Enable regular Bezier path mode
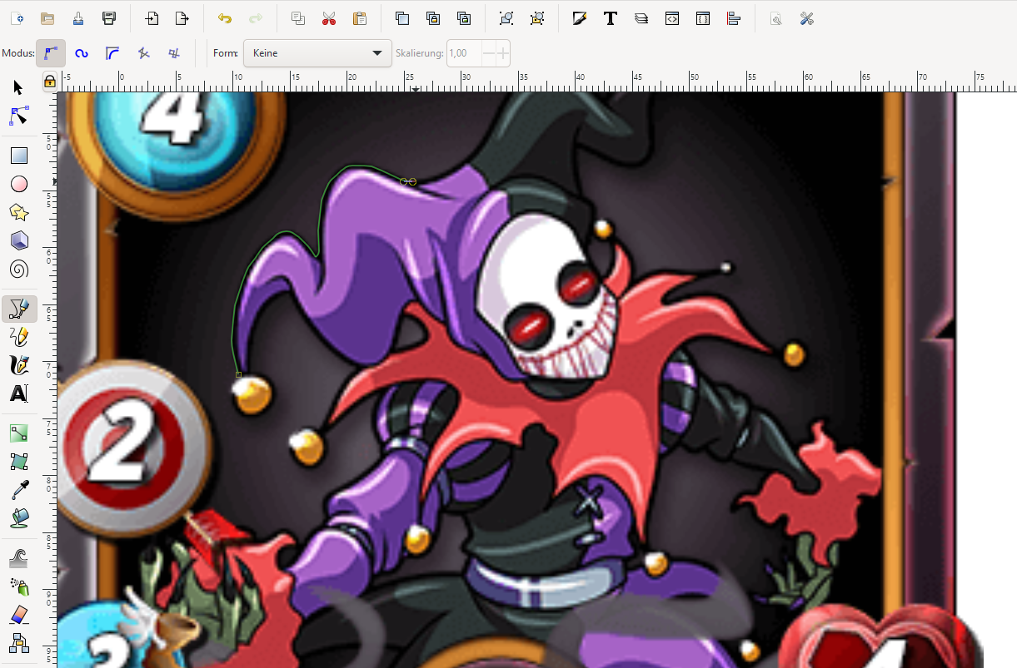The width and height of the screenshot is (1017, 668). [51, 53]
